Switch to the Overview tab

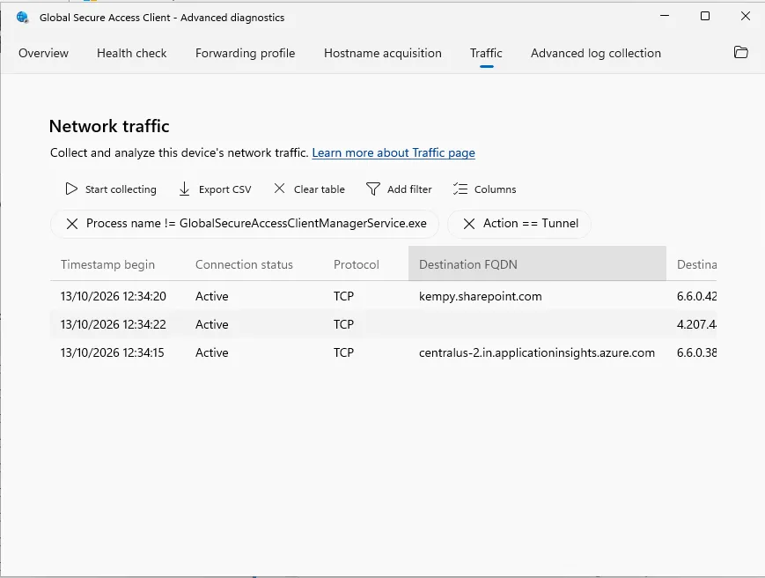43,53
